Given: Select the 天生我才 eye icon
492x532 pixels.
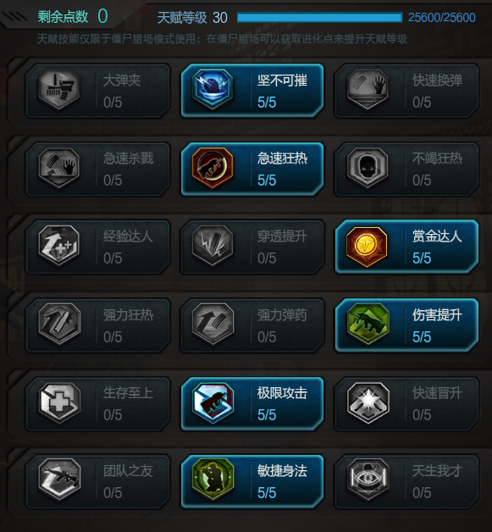Looking at the screenshot, I should pyautogui.click(x=368, y=480).
